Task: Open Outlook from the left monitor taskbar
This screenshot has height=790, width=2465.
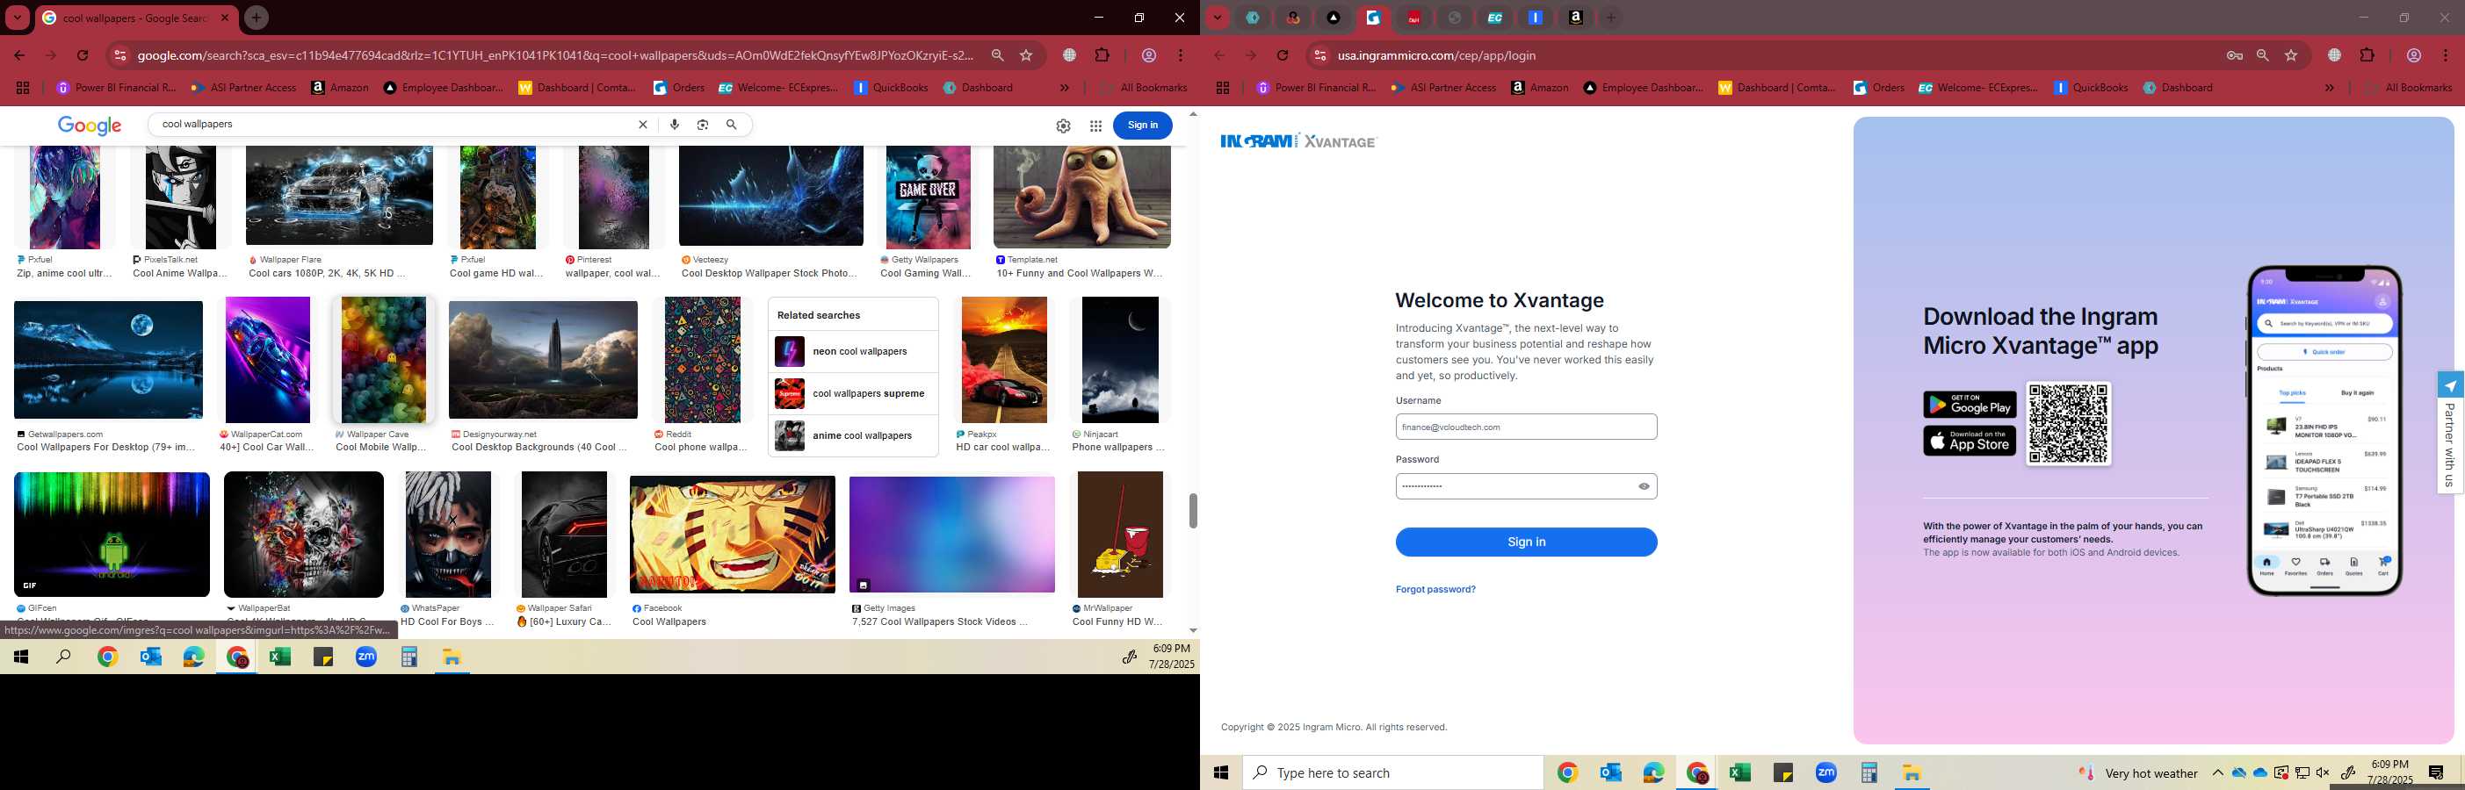Action: point(150,657)
